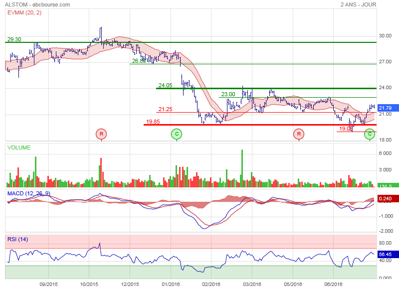Select the 27.00 price axis label
This screenshot has width=399, height=289.
(385, 62)
